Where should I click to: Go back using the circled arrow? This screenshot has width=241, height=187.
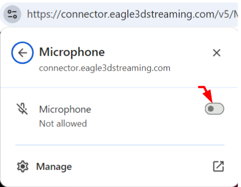pos(22,53)
